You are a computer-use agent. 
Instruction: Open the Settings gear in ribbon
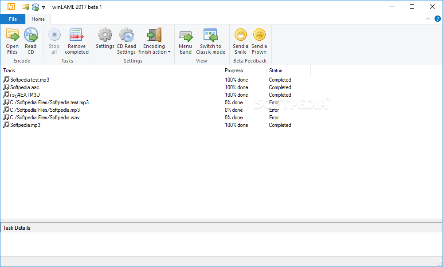click(x=105, y=39)
